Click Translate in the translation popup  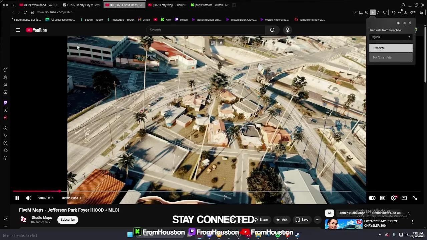coord(391,48)
